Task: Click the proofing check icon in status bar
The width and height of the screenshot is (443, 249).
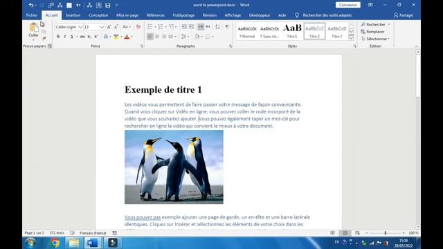Action: click(x=72, y=233)
